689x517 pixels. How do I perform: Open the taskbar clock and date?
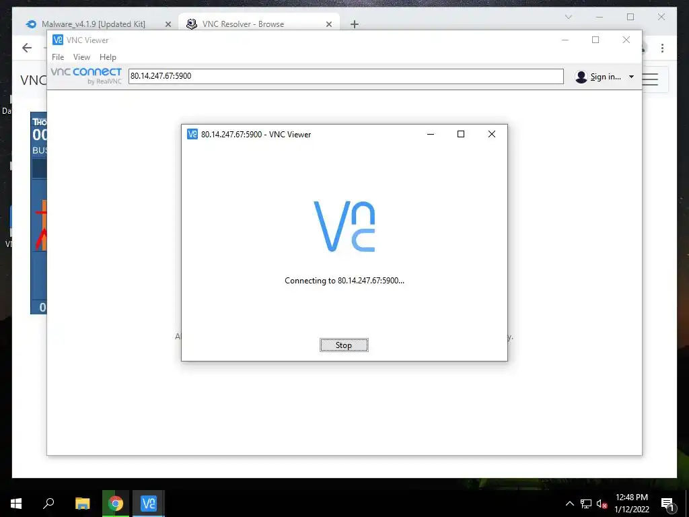pos(631,504)
